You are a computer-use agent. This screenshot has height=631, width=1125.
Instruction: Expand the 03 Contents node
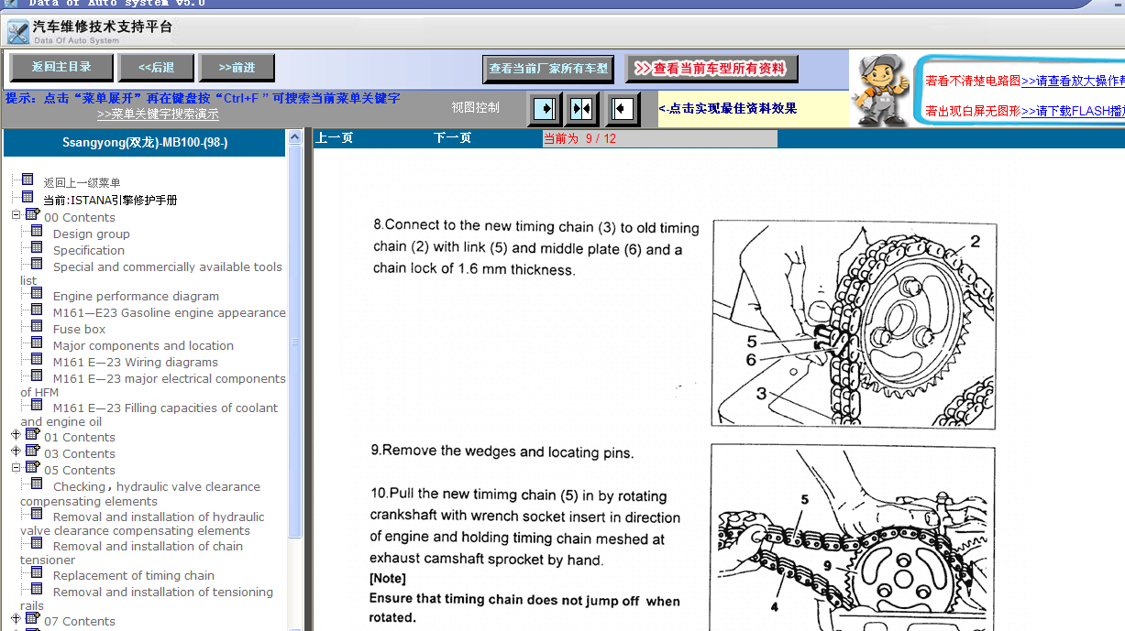point(16,452)
